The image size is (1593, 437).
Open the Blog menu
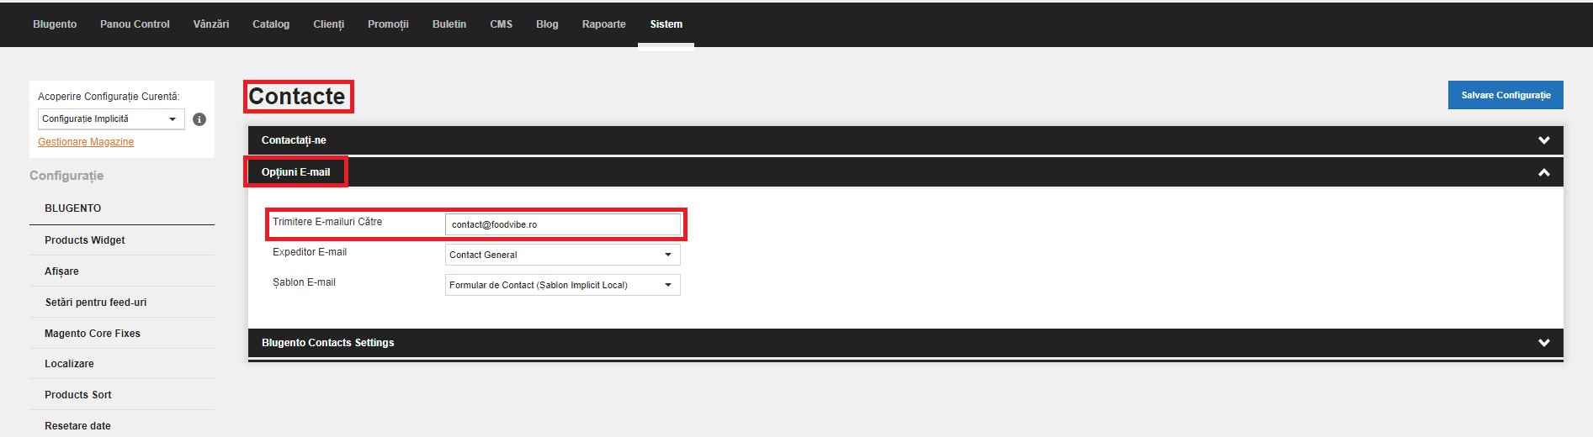pos(547,24)
